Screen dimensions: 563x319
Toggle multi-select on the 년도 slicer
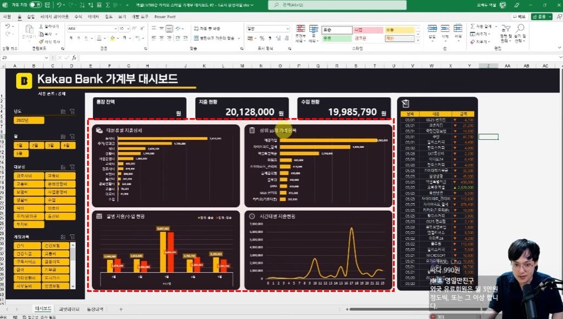63,111
